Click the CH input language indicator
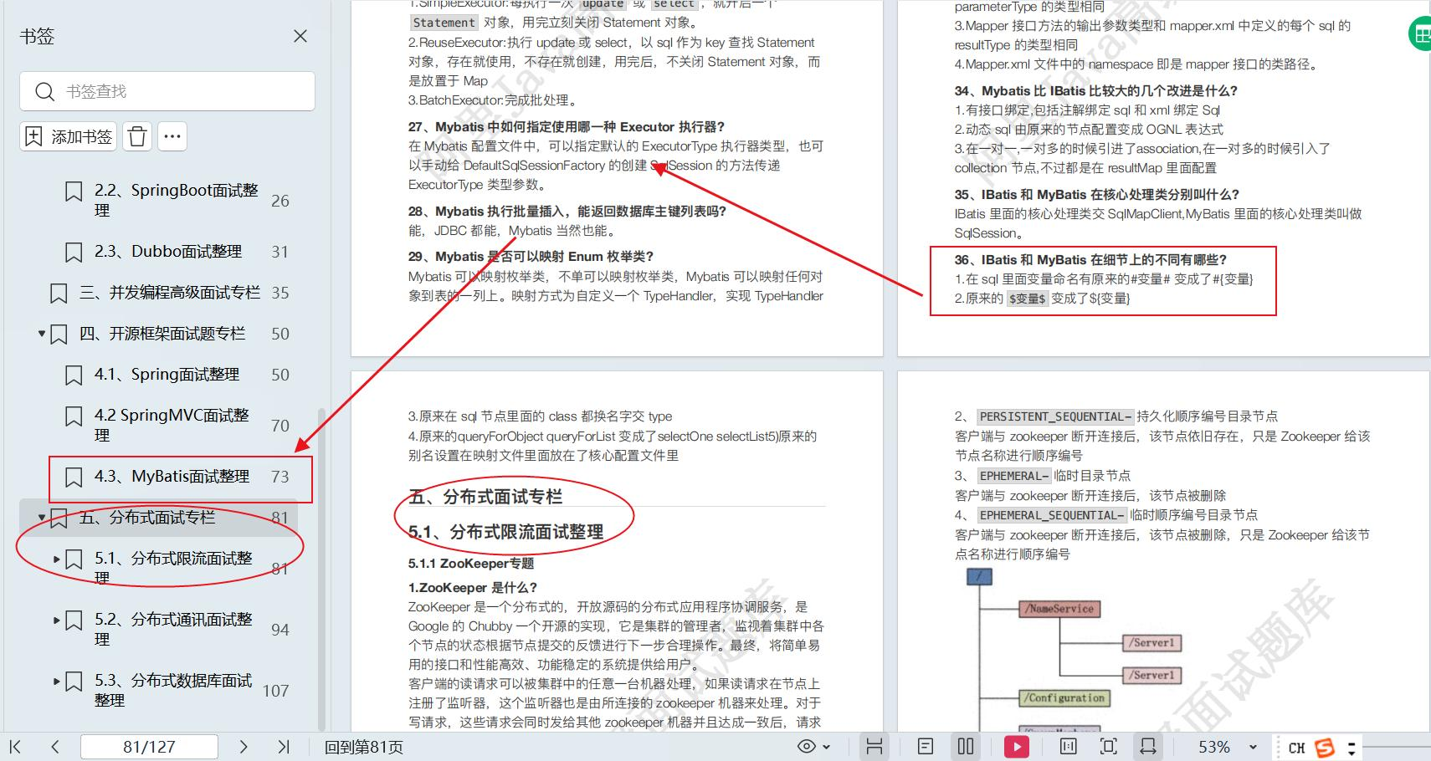The height and width of the screenshot is (761, 1431). pos(1296,748)
